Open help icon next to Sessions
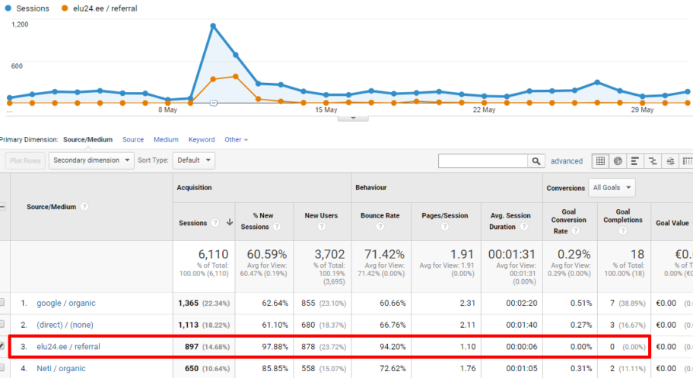Image resolution: width=693 pixels, height=378 pixels. pos(215,223)
